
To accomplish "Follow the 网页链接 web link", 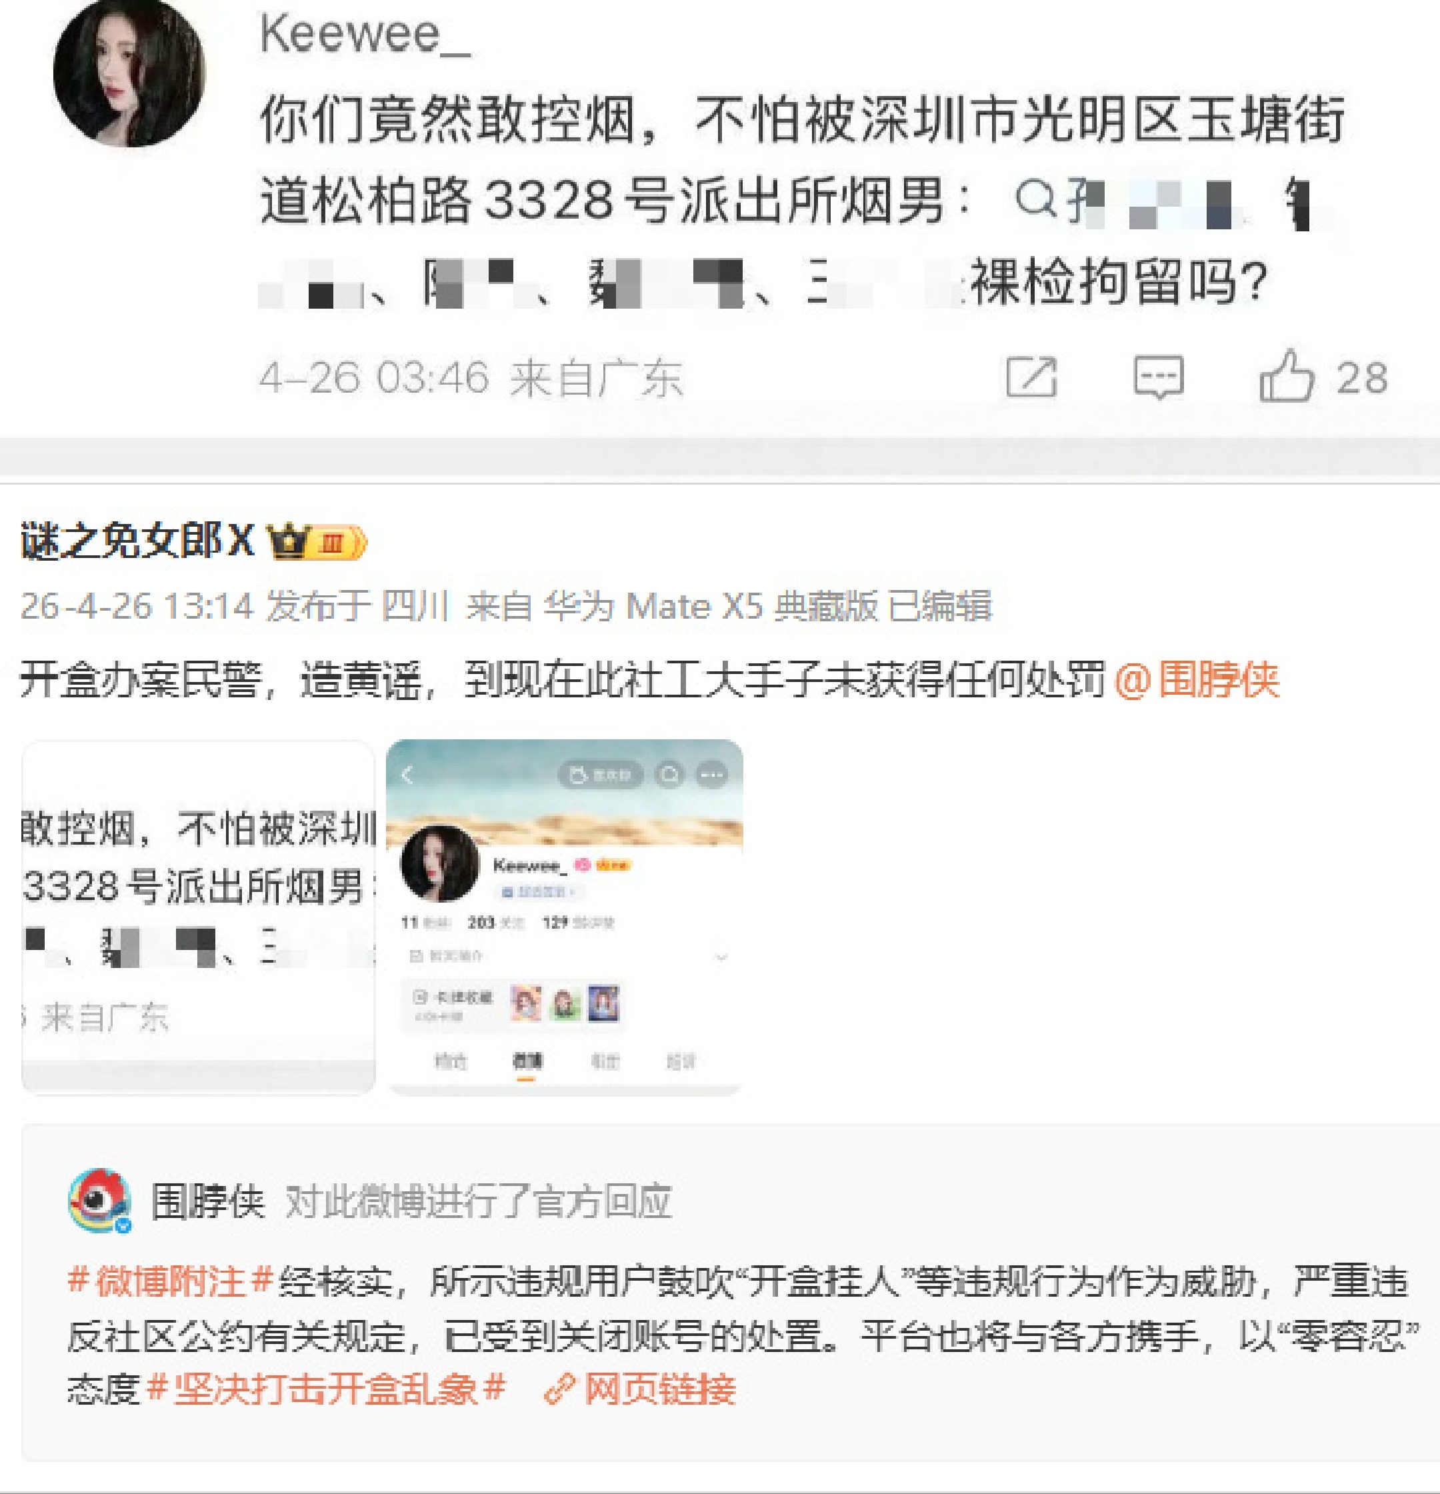I will [659, 1389].
